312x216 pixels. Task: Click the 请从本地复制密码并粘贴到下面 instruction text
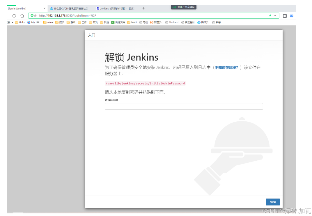[x=135, y=92]
